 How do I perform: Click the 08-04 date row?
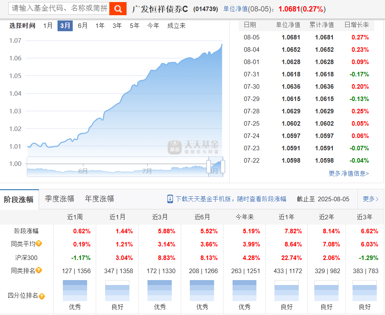point(307,50)
